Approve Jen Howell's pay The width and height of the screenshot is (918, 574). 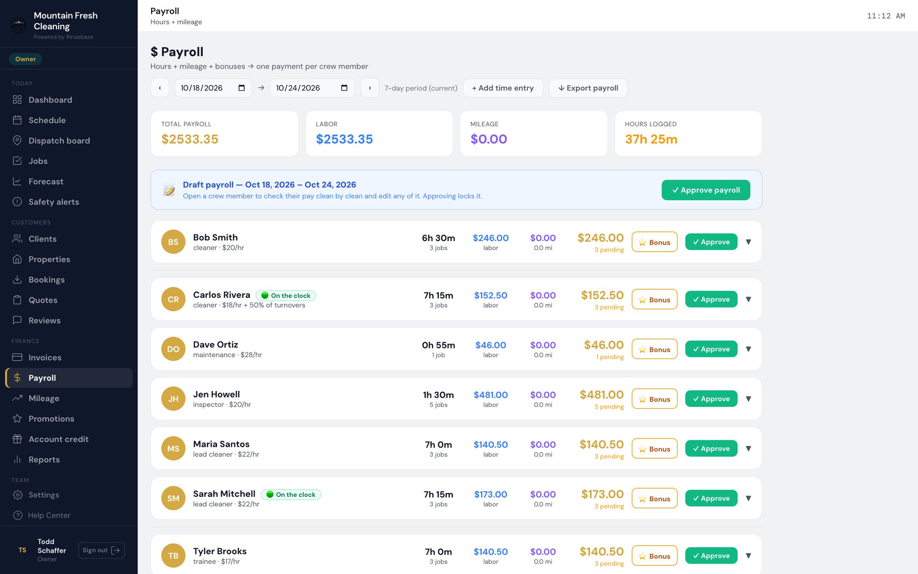[711, 399]
